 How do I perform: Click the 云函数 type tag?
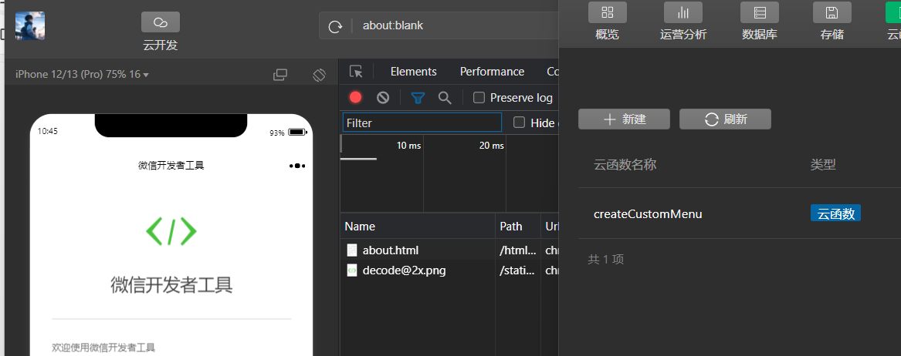click(x=835, y=213)
